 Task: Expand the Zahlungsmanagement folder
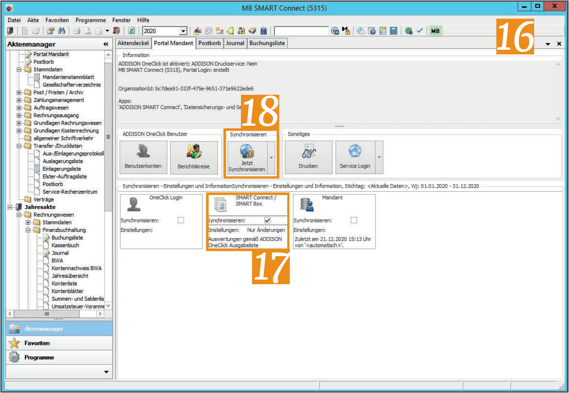[x=19, y=100]
